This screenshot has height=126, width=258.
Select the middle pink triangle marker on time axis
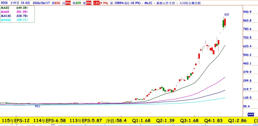pyautogui.click(x=121, y=116)
